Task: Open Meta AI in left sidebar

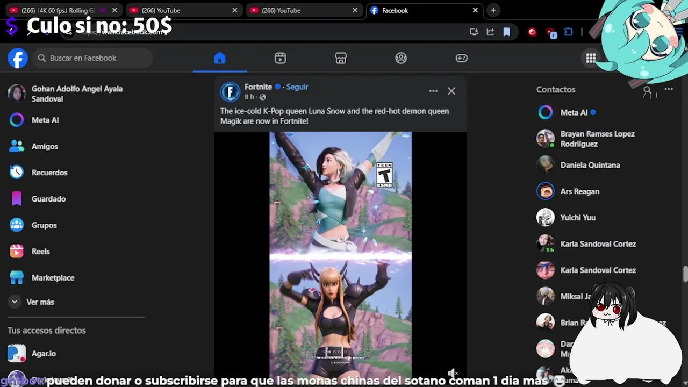Action: (x=73, y=120)
